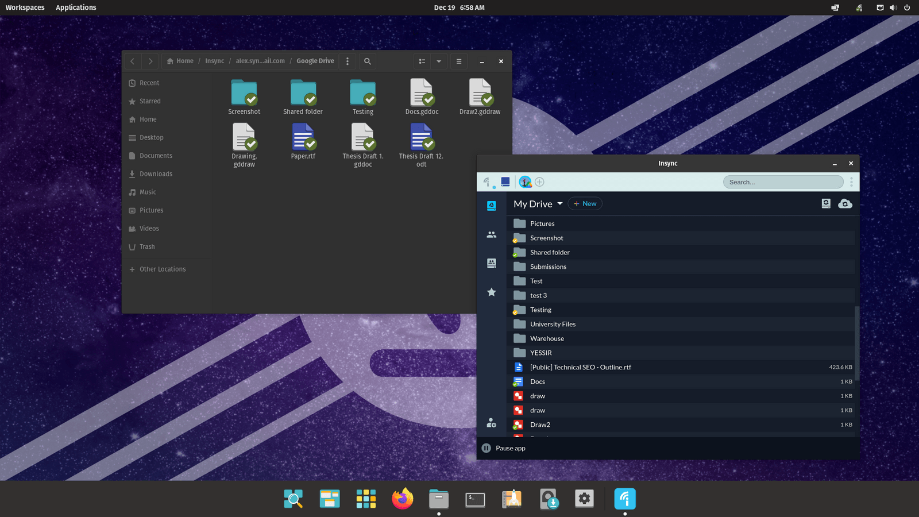Add a new cloud account with the plus icon
Viewport: 919px width, 517px height.
pos(539,182)
